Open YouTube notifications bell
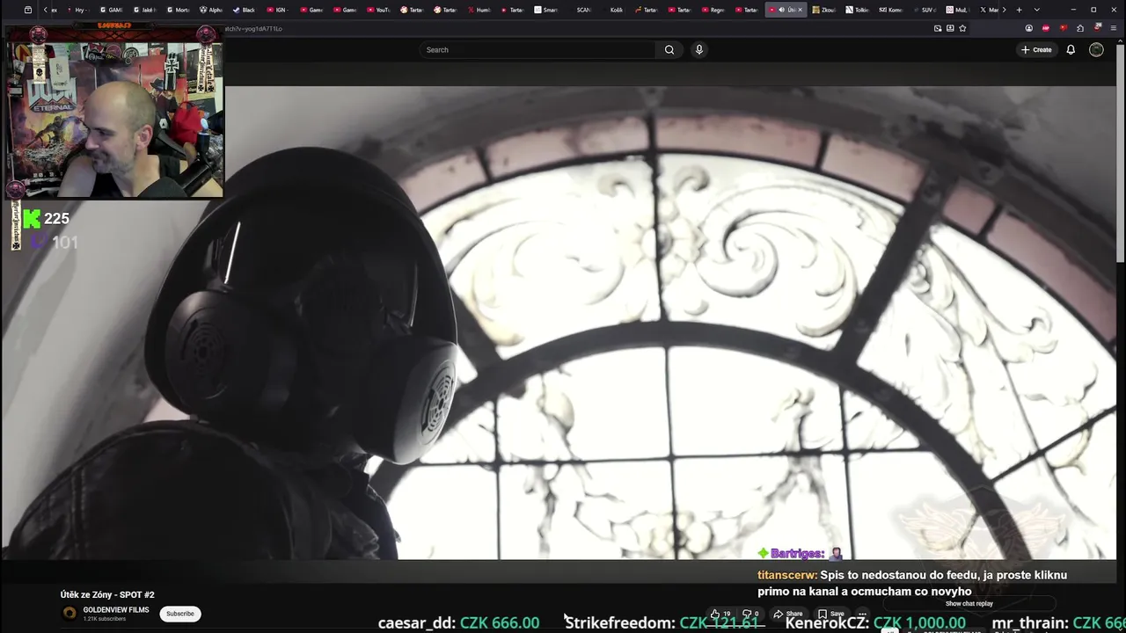Image resolution: width=1126 pixels, height=633 pixels. pyautogui.click(x=1071, y=50)
